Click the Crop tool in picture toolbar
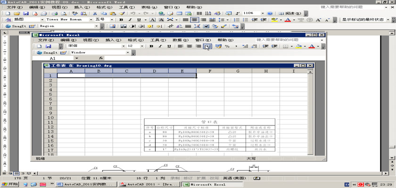Viewport: 396px width, 188px height. pos(171,26)
